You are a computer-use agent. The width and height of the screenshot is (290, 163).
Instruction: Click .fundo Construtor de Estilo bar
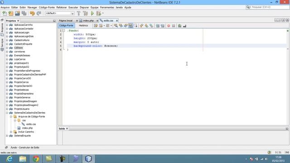coord(25,148)
